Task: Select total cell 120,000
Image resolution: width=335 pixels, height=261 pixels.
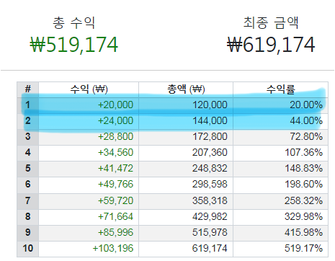Action: pyautogui.click(x=186, y=105)
